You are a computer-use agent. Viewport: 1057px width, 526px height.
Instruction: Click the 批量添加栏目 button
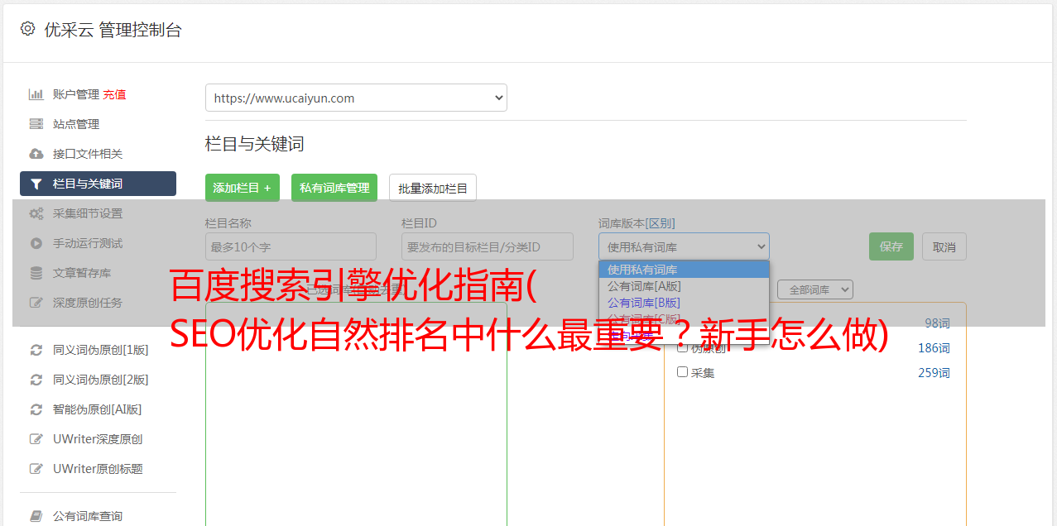(x=433, y=188)
